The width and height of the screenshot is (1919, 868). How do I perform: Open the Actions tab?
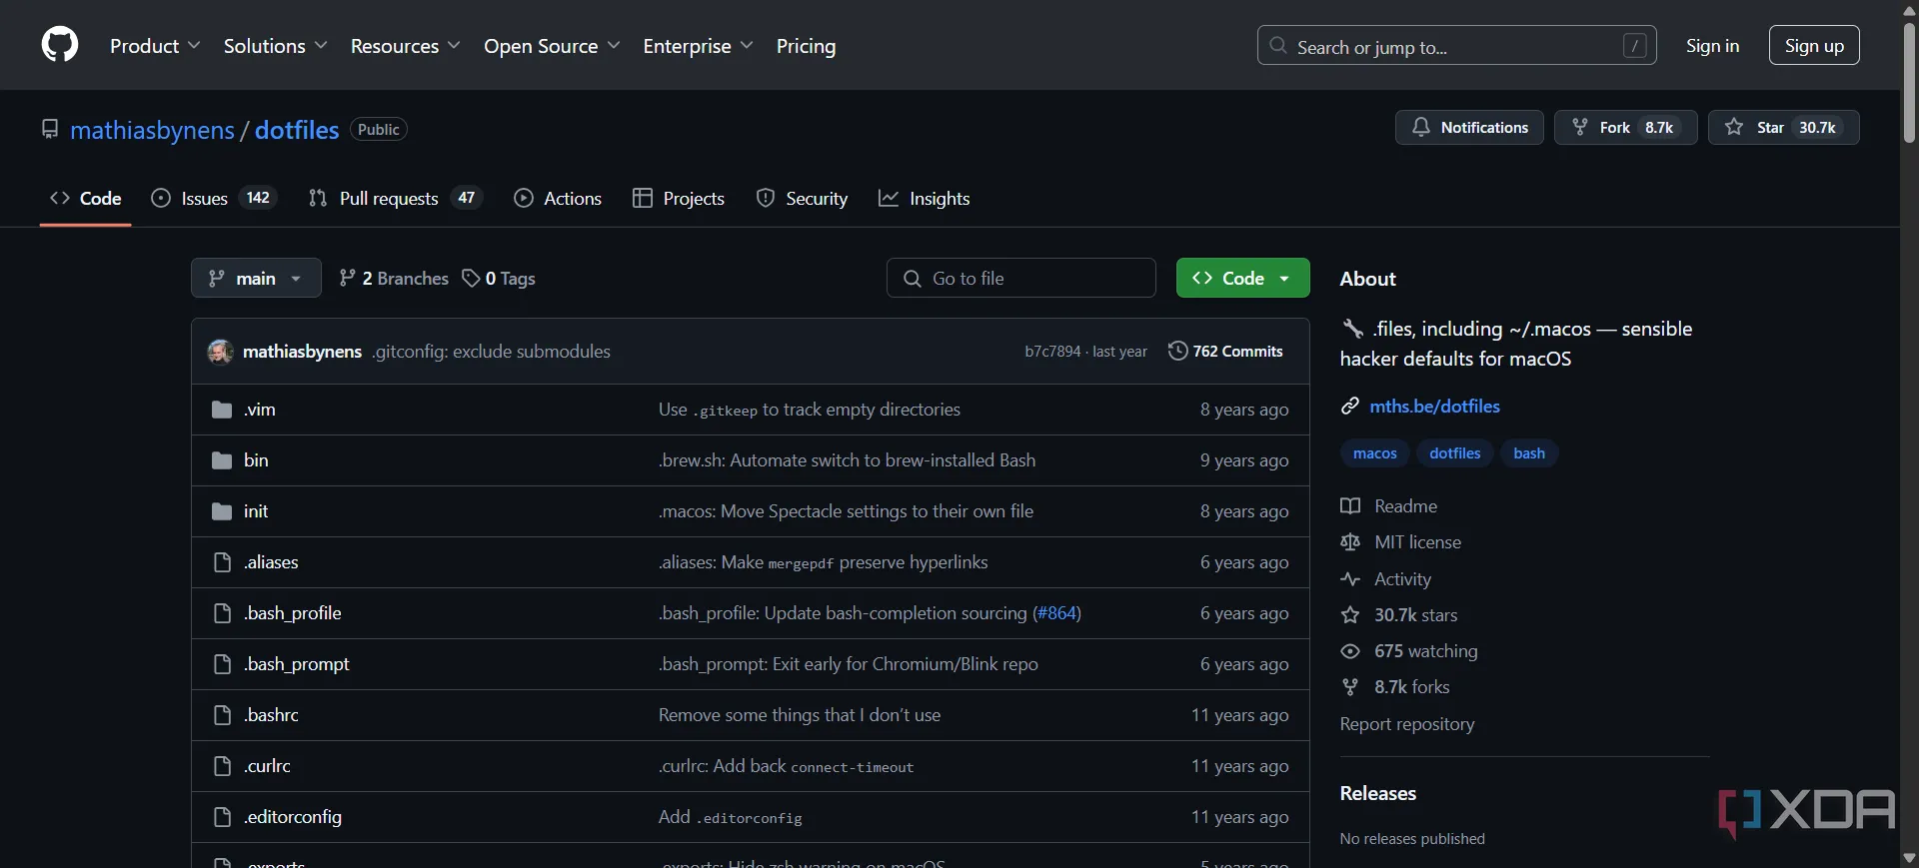558,199
